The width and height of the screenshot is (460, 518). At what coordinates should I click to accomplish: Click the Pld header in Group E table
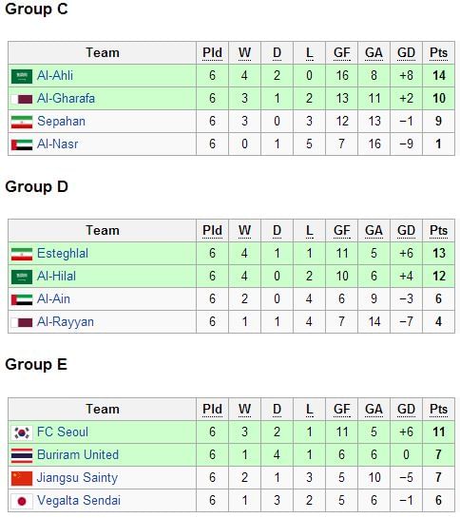coord(212,410)
